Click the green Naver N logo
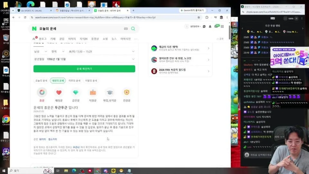Image resolution: width=309 pixels, height=174 pixels. (34, 29)
